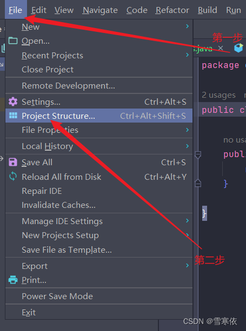Screen dimensions: 246x331
Task: Collapse the method fold marker in gutter
Action: click(x=198, y=155)
